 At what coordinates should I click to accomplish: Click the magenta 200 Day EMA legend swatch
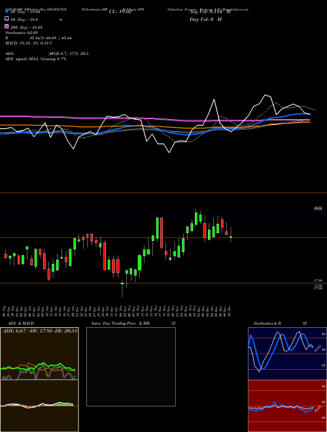click(7, 27)
